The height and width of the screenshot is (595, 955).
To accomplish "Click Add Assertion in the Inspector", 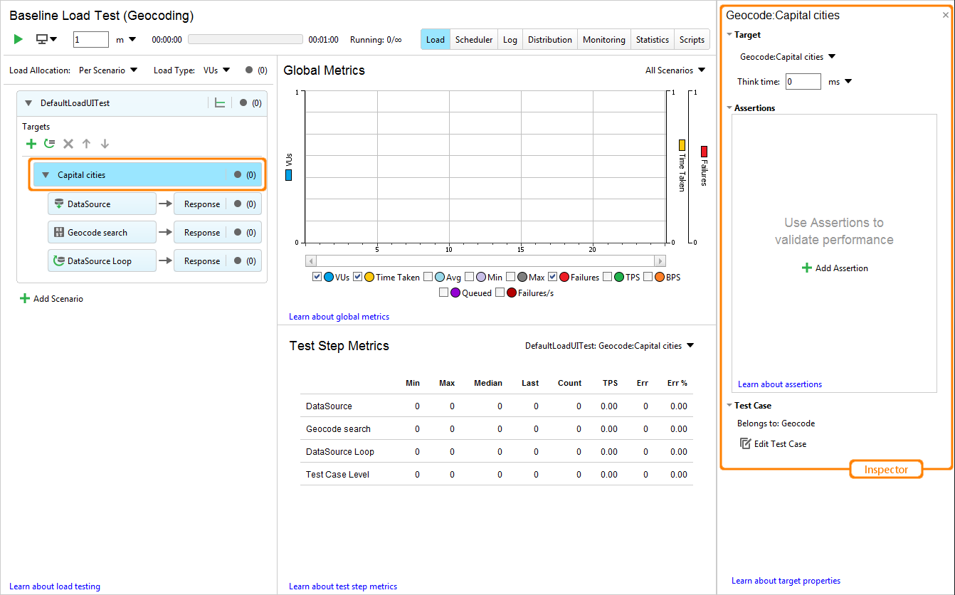I will pos(834,268).
